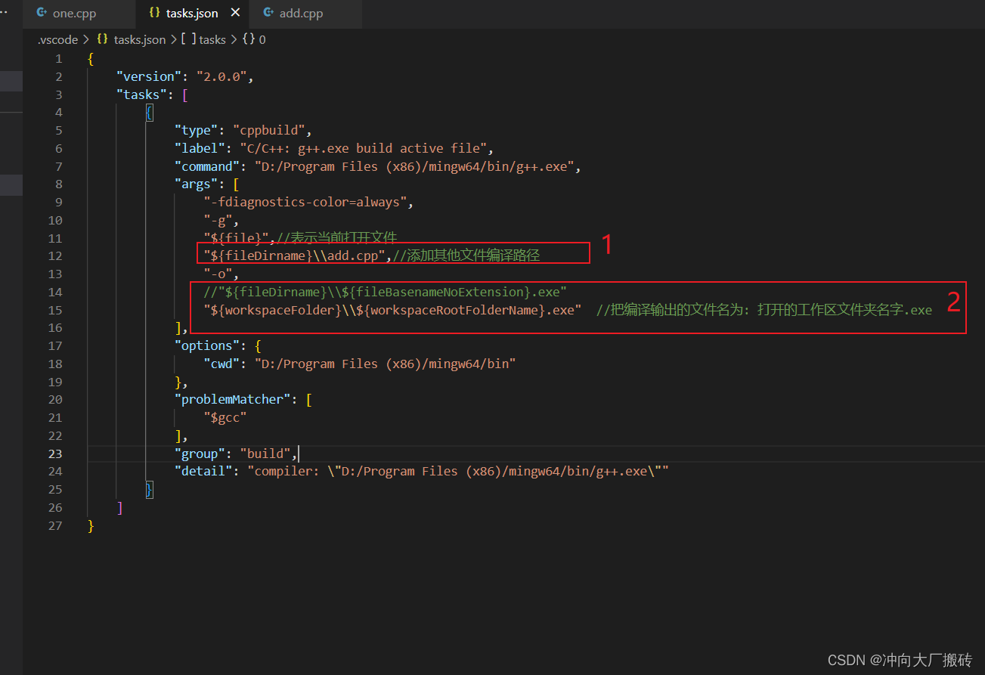Click the "group" key
This screenshot has width=985, height=675.
pyautogui.click(x=200, y=454)
